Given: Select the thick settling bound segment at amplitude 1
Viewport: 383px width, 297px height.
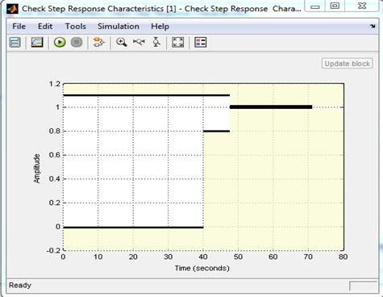Looking at the screenshot, I should pyautogui.click(x=271, y=107).
